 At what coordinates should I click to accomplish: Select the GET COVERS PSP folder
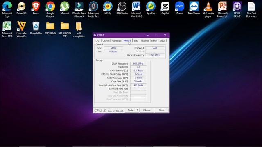[65, 29]
